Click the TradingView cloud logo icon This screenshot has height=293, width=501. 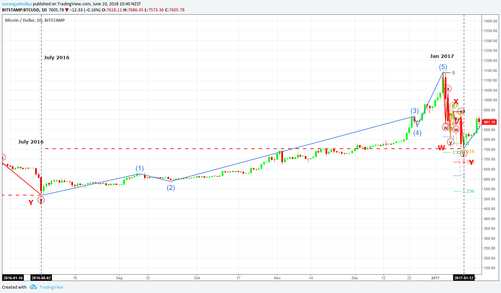pos(33,287)
